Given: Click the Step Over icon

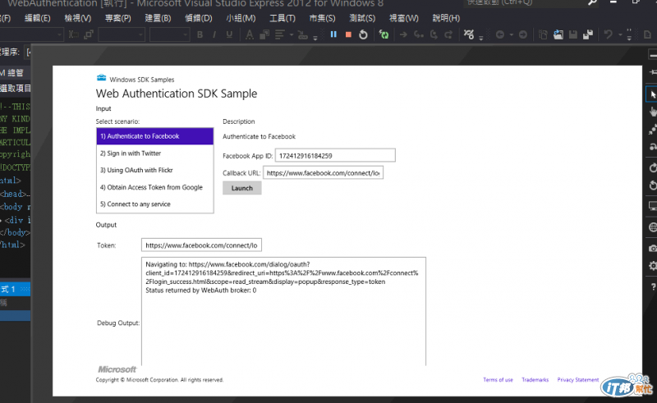Looking at the screenshot, I should 434,34.
